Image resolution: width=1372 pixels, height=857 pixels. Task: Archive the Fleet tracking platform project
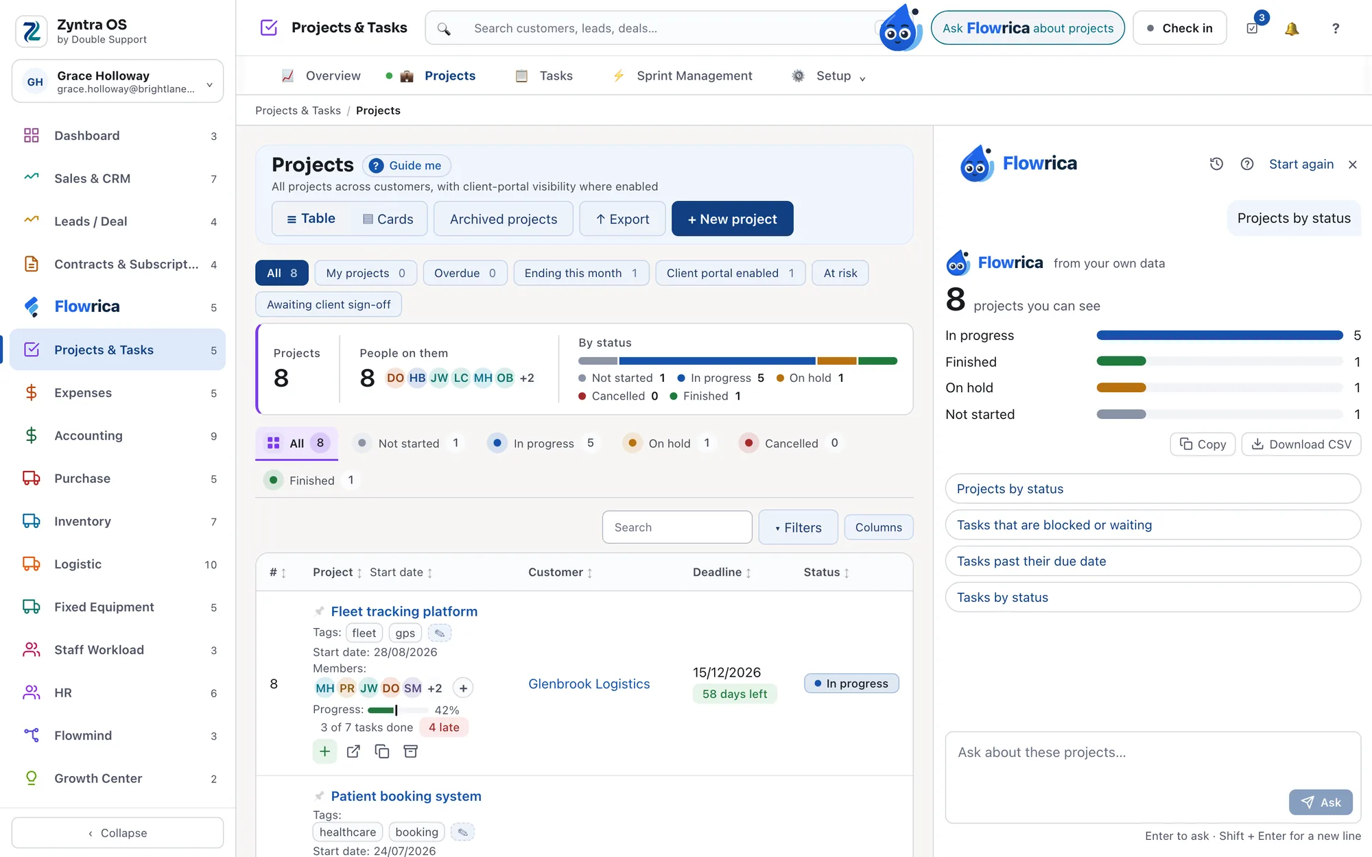(411, 751)
